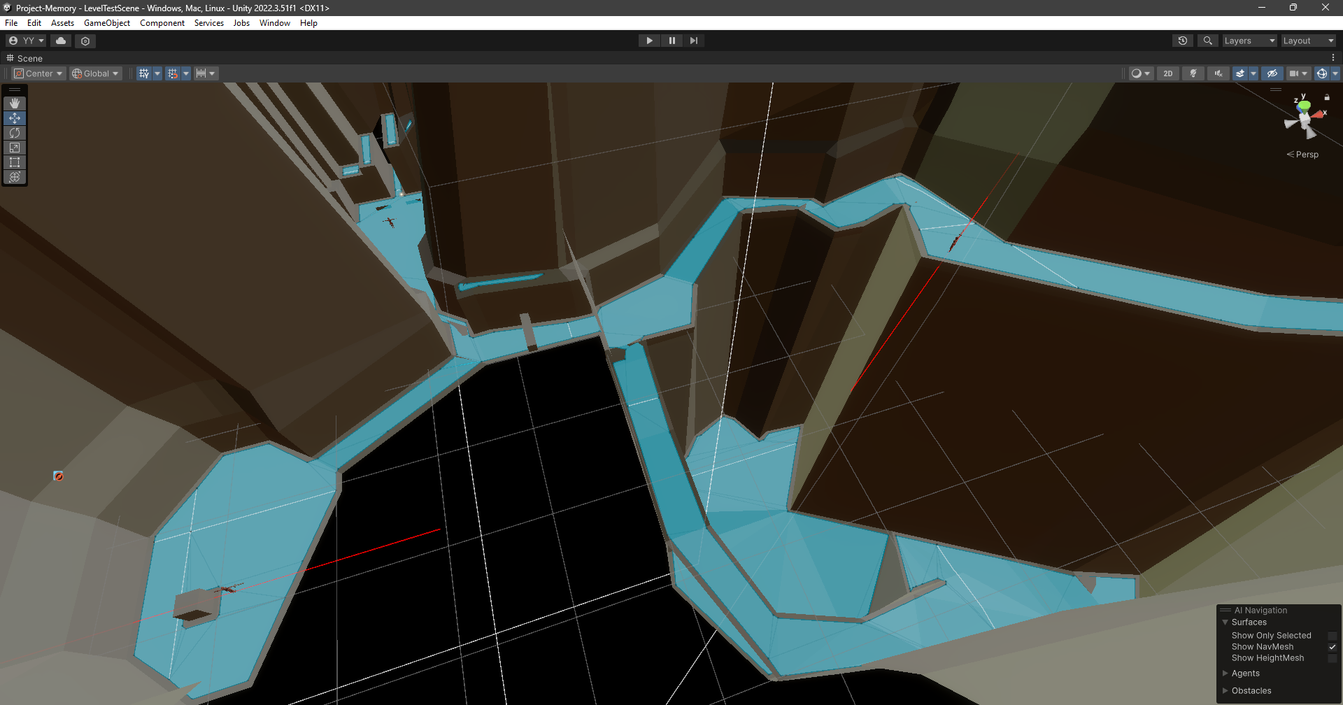Click the Undo History icon near Layers

point(1182,41)
